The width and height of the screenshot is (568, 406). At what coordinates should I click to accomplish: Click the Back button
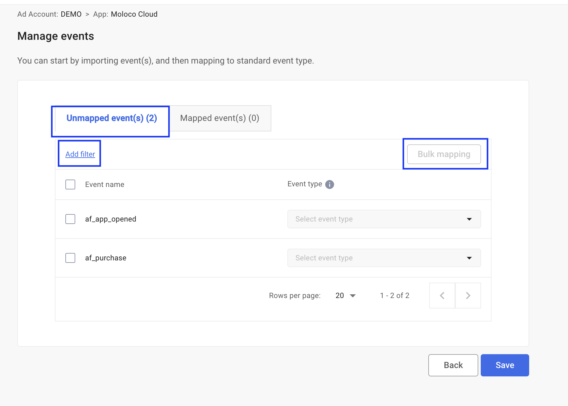point(453,365)
